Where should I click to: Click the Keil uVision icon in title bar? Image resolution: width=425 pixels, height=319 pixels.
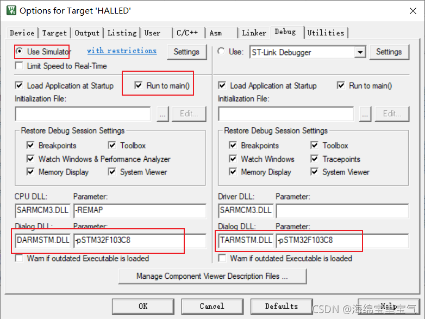pos(11,10)
